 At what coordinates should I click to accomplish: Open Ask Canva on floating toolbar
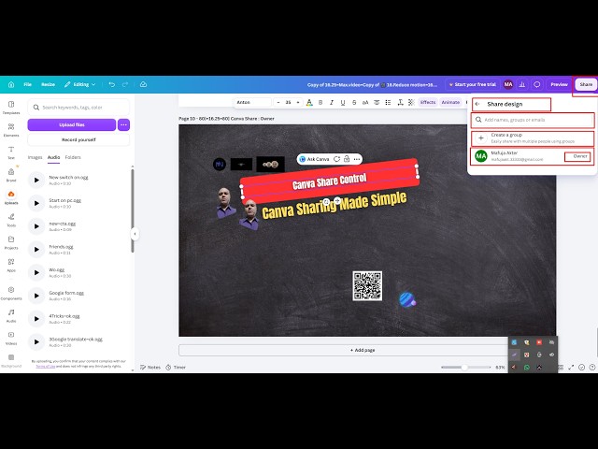tap(314, 159)
